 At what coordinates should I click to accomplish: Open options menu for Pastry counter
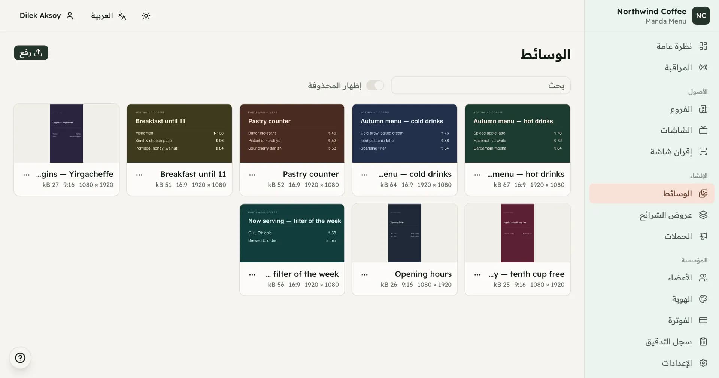252,175
